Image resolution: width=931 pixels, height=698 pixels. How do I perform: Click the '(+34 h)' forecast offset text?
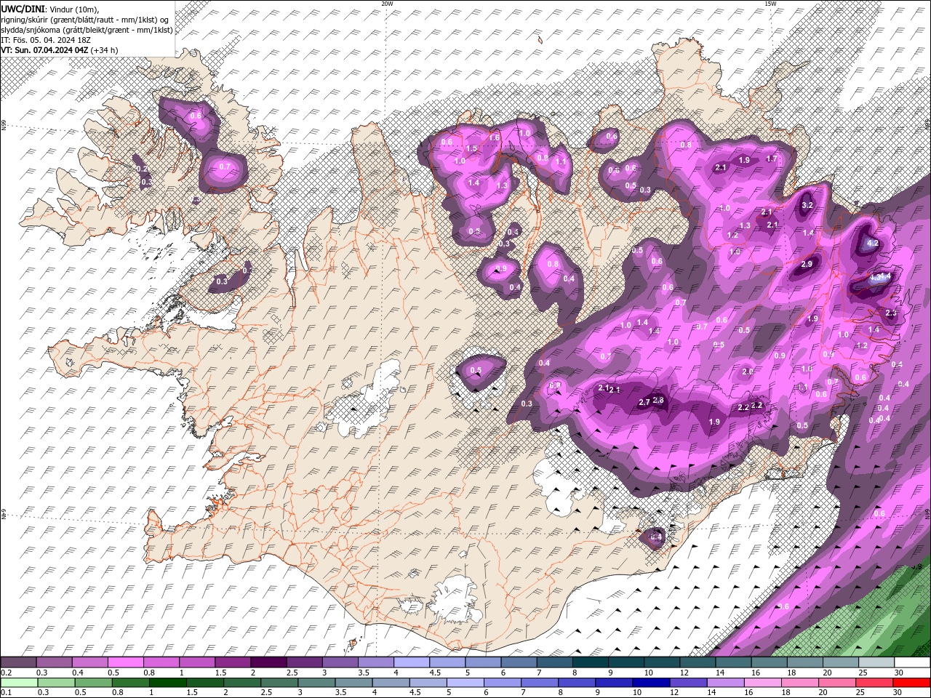tap(104, 49)
